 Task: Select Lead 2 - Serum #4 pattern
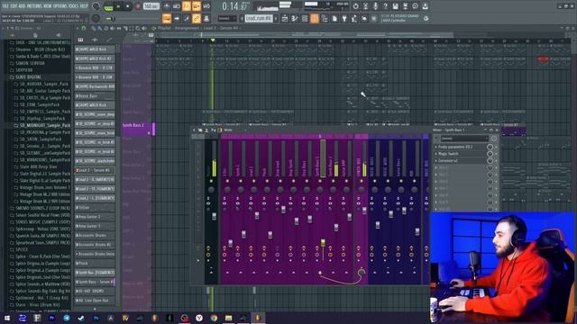95,170
